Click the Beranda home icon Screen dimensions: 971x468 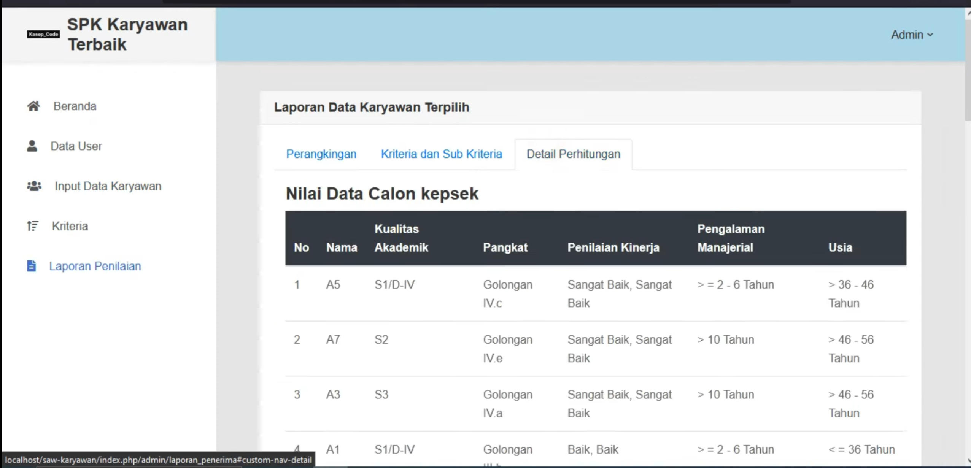coord(33,106)
